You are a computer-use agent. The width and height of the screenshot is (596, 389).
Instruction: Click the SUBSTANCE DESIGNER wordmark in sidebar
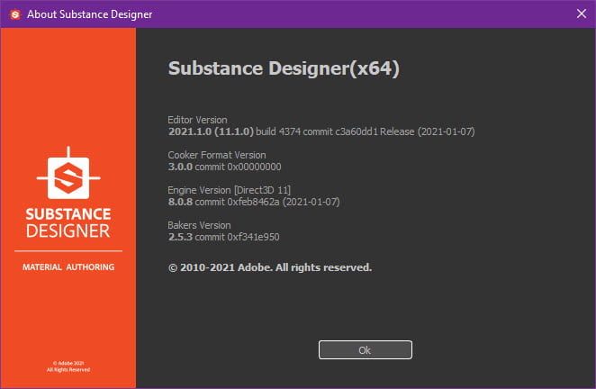68,222
